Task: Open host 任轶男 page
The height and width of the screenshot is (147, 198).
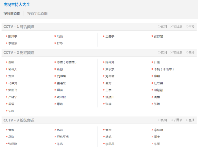Action: click(x=159, y=83)
